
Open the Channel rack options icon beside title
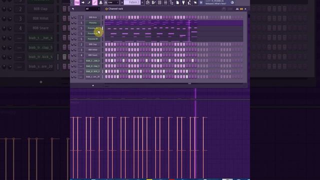coord(106,9)
